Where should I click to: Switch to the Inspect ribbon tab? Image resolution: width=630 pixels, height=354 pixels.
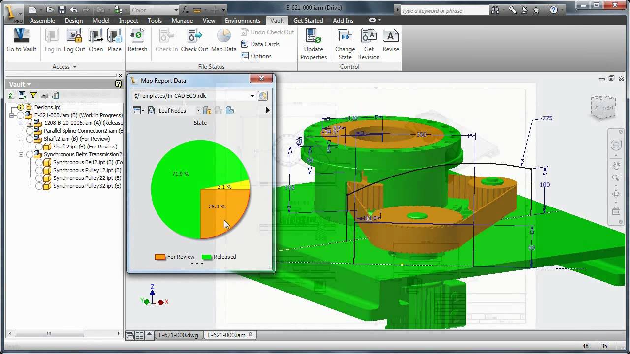click(128, 21)
